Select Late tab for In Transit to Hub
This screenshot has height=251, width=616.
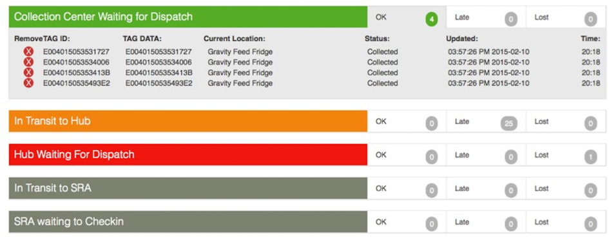[x=486, y=121]
